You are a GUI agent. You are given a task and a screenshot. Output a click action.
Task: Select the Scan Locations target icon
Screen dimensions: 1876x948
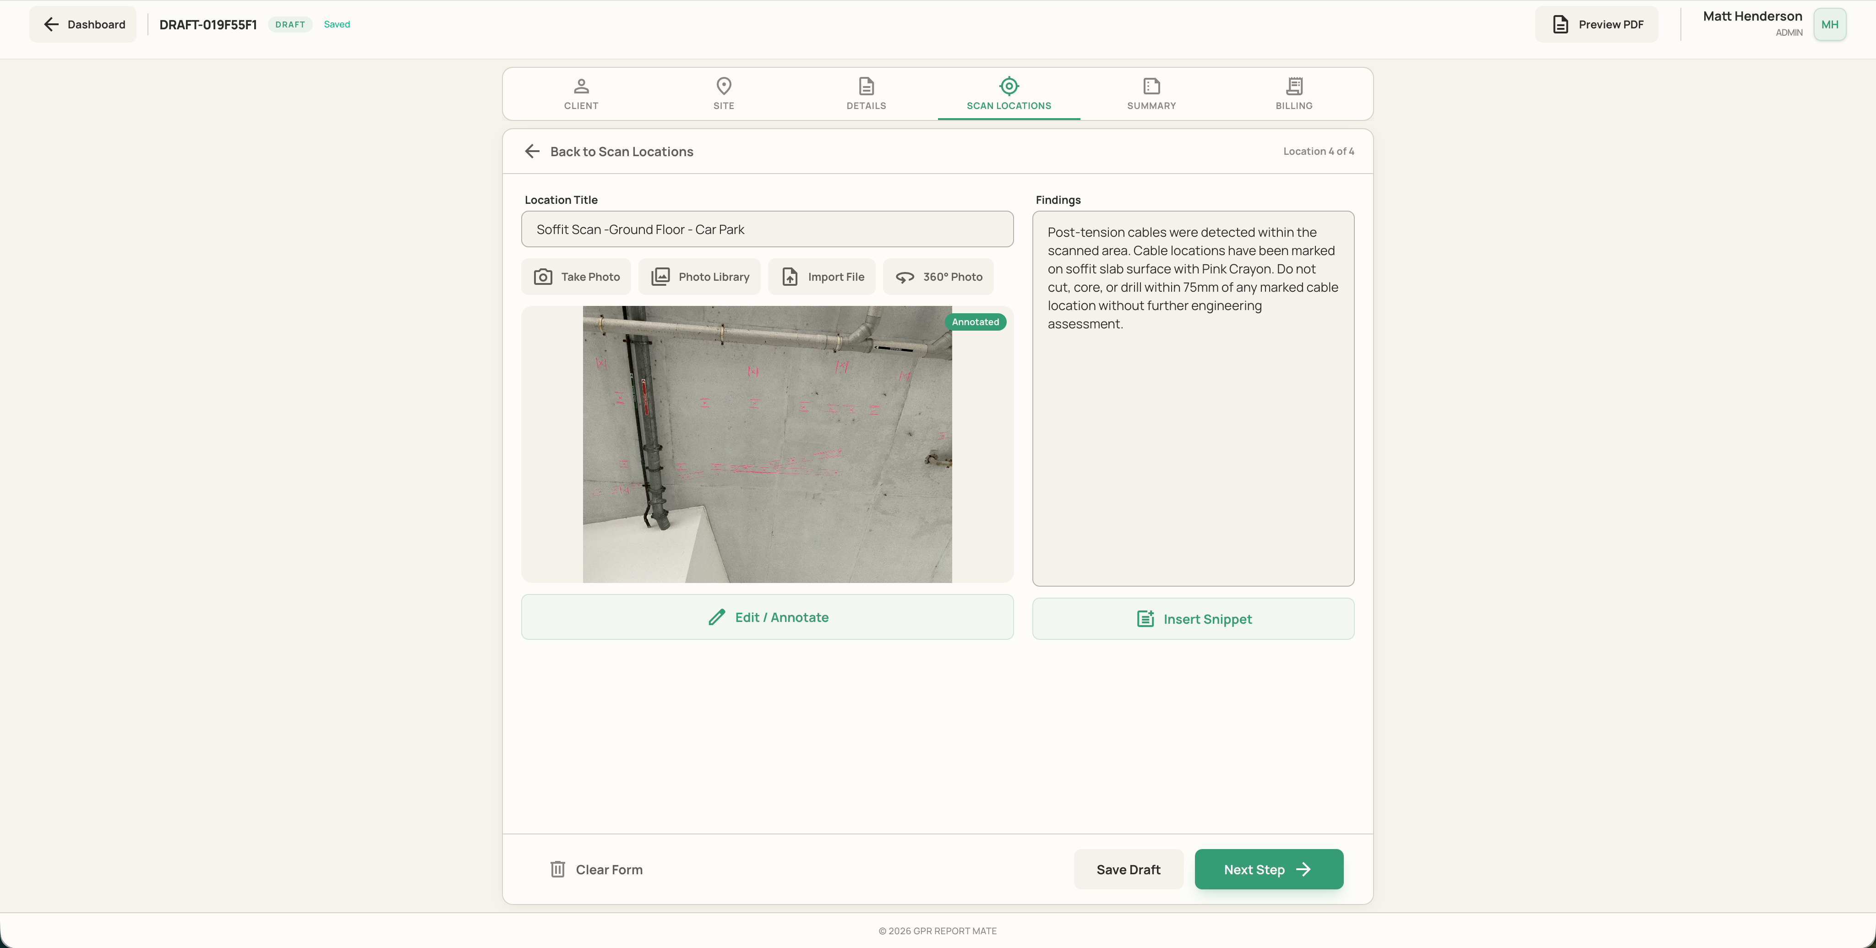(1009, 86)
